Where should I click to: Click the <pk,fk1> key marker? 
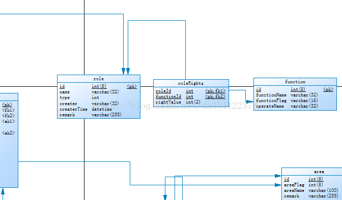(215, 91)
